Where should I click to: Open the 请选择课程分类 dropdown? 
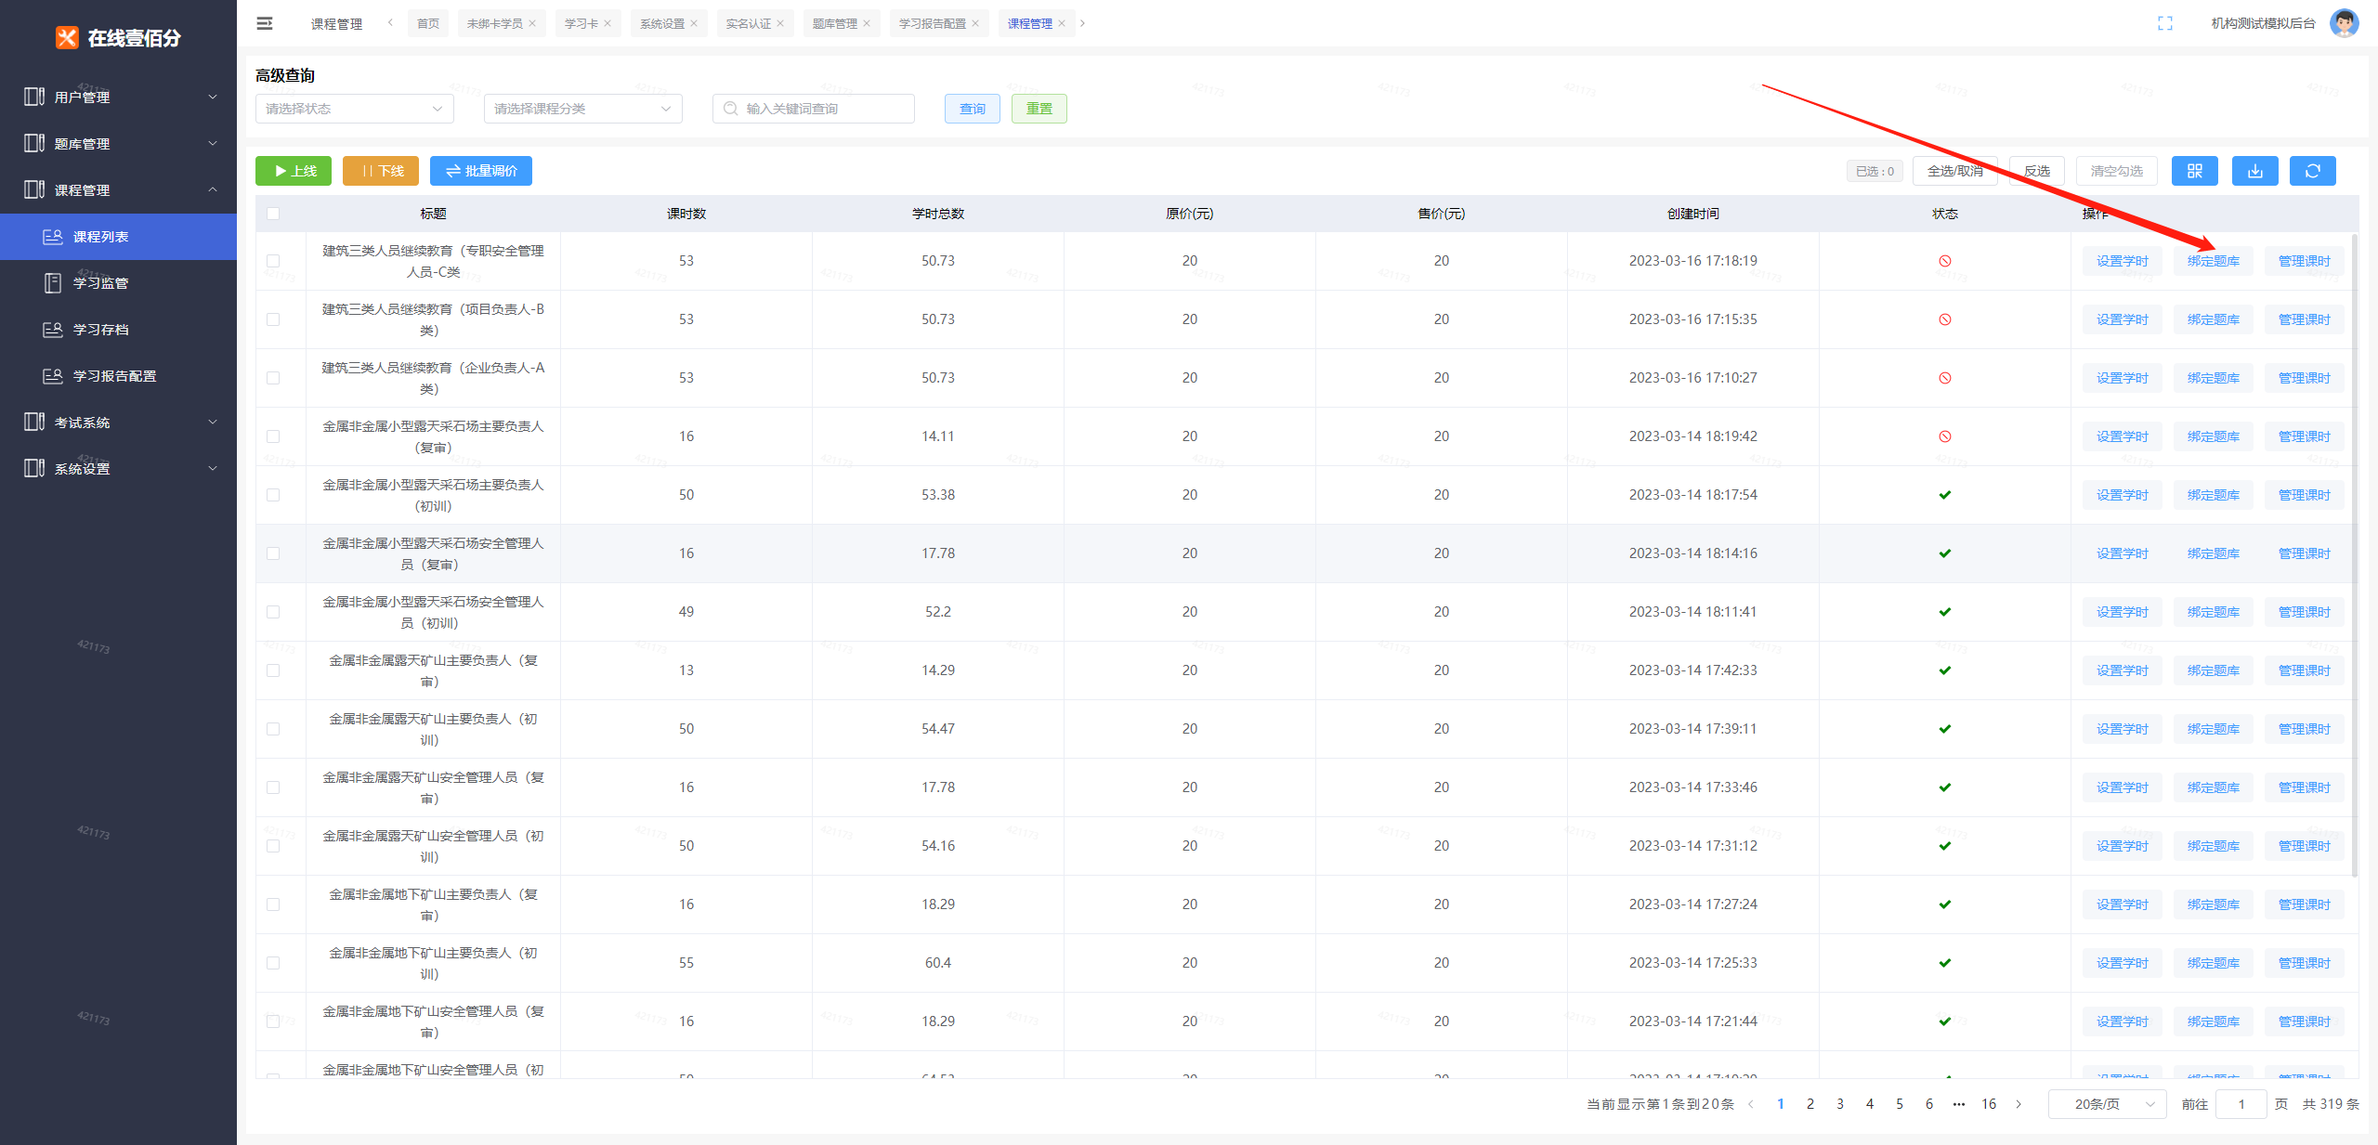(583, 109)
